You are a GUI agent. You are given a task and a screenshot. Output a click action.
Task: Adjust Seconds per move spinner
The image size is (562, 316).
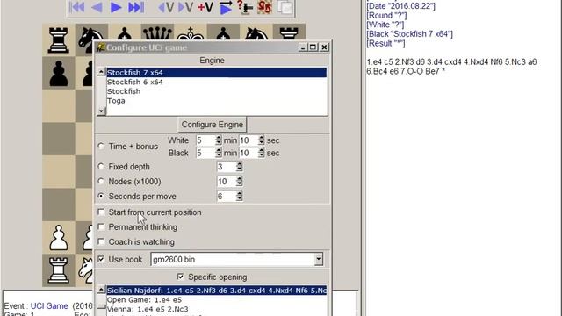(x=239, y=197)
